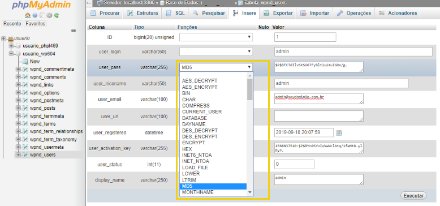Open the wpnd_term_taxonomy table
The width and height of the screenshot is (440, 206).
coord(53,139)
